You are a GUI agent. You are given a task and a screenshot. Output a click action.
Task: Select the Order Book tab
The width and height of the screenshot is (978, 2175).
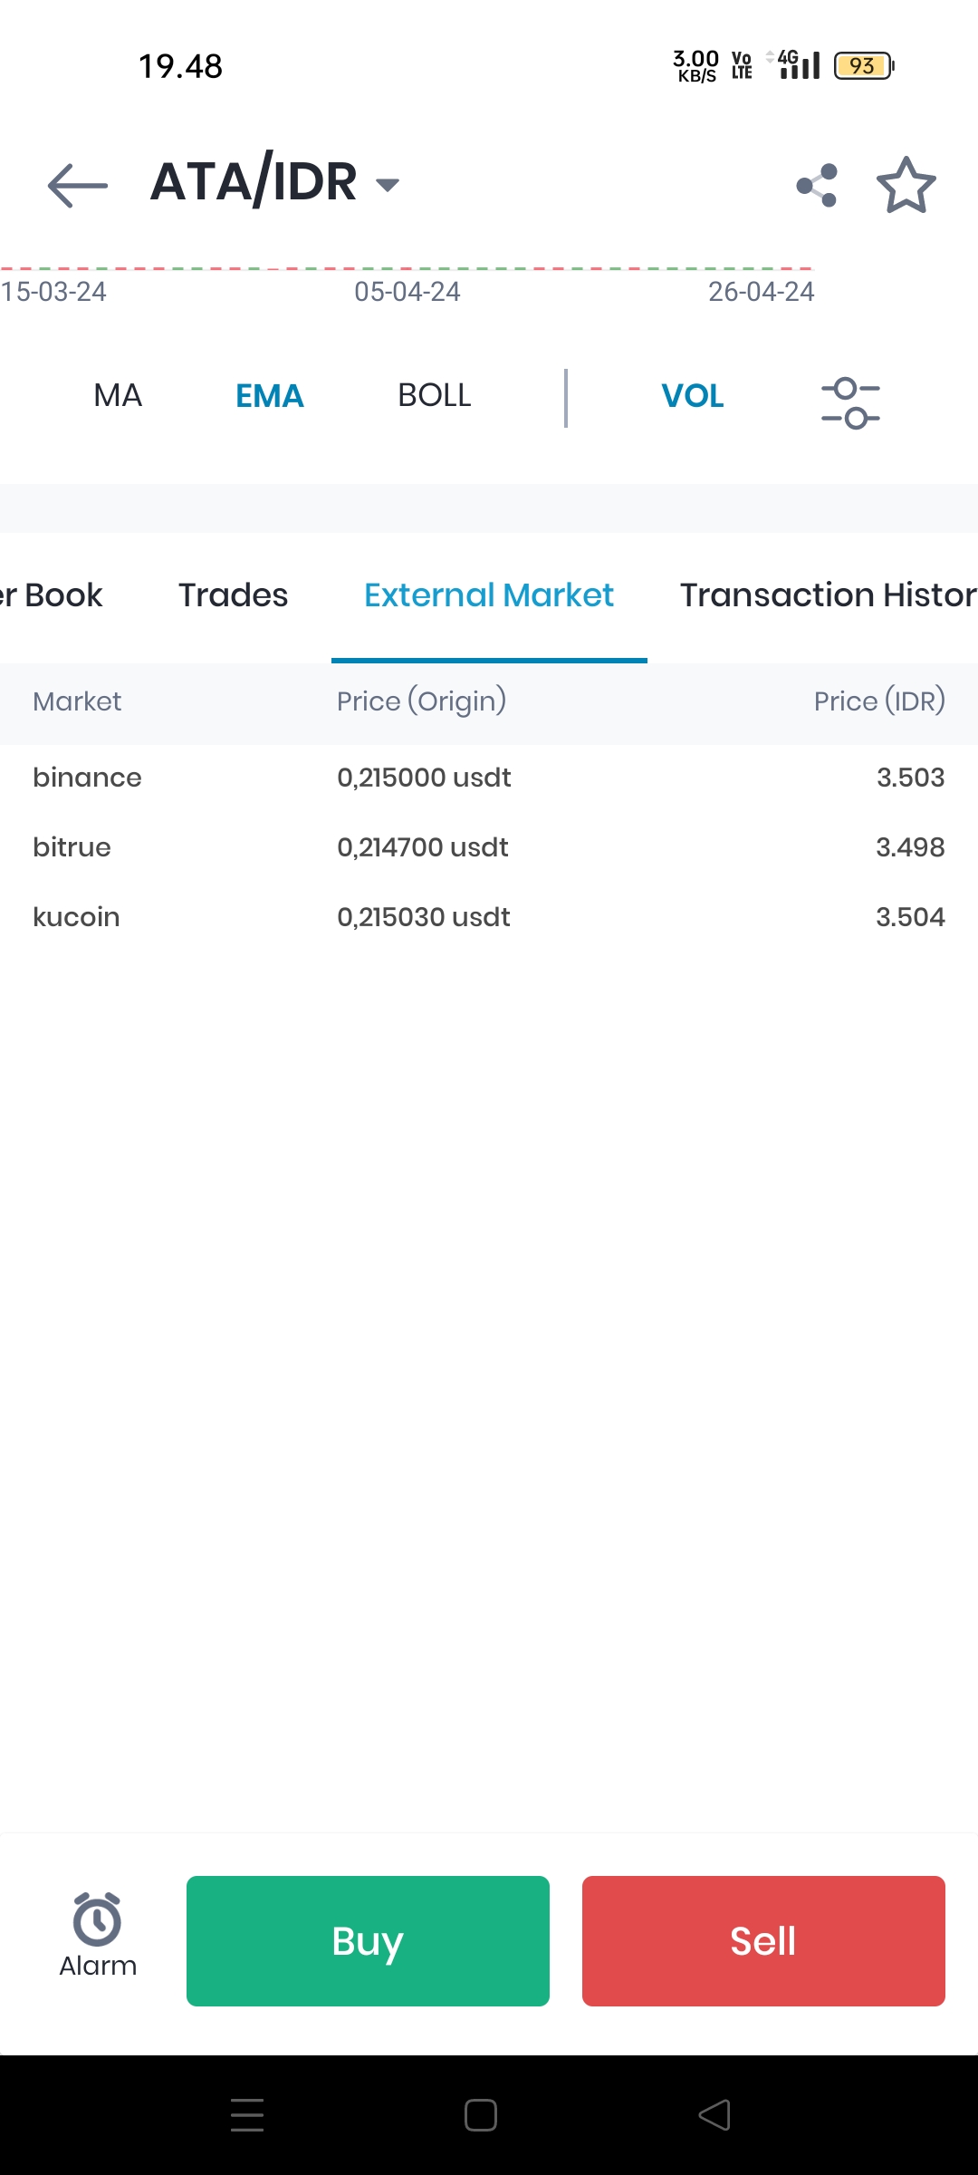52,595
